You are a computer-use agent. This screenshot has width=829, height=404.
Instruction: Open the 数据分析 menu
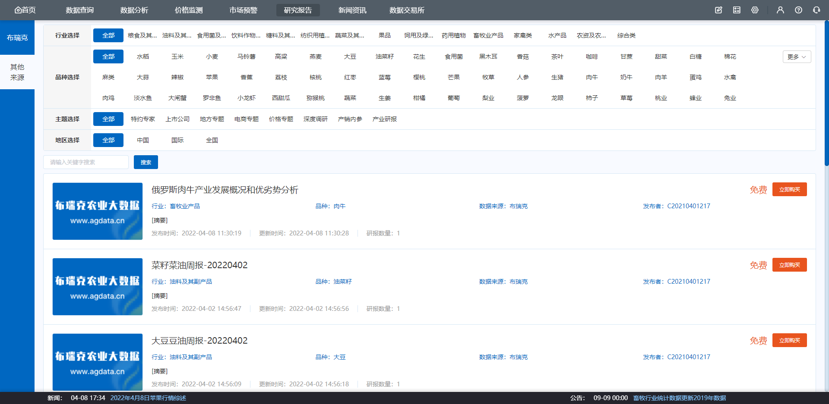point(134,10)
